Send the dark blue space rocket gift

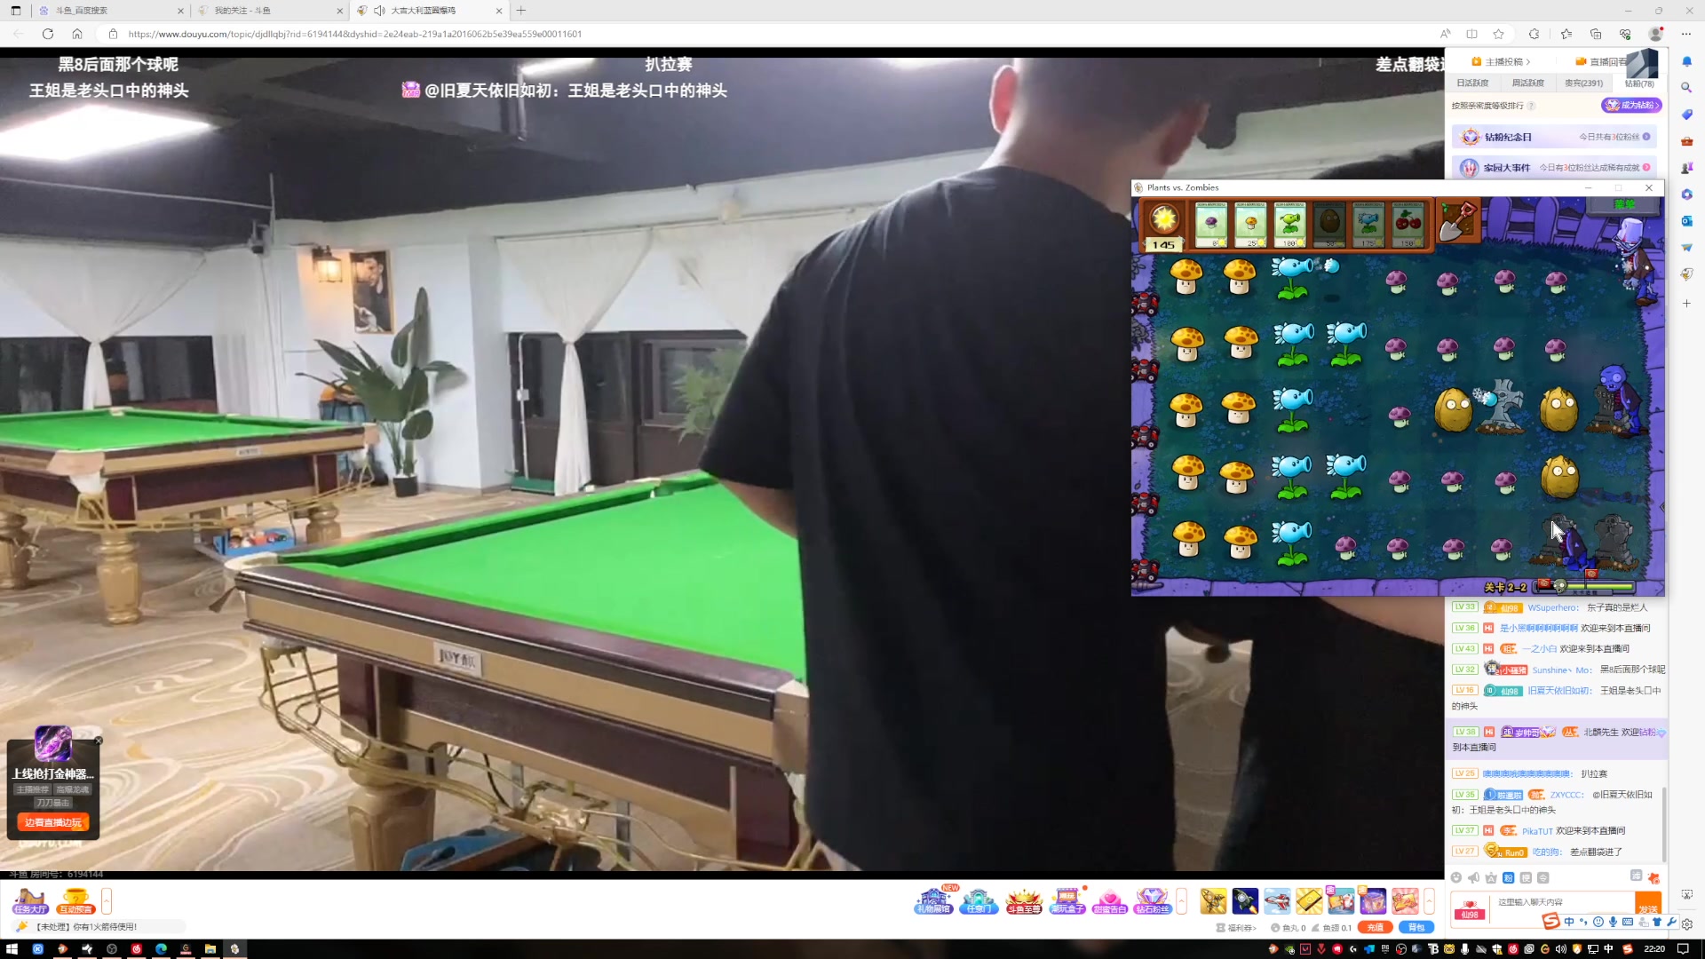(1245, 900)
